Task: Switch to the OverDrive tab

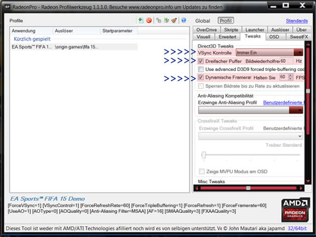Action: click(207, 30)
